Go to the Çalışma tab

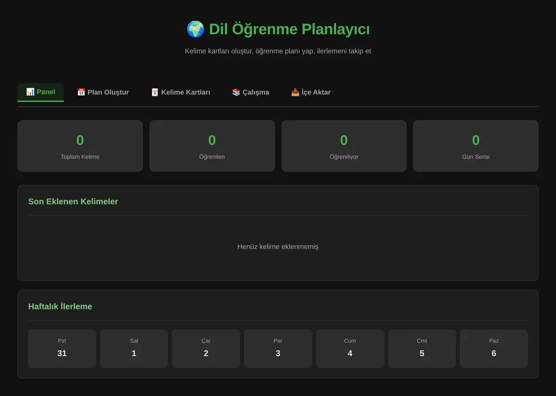pos(251,92)
